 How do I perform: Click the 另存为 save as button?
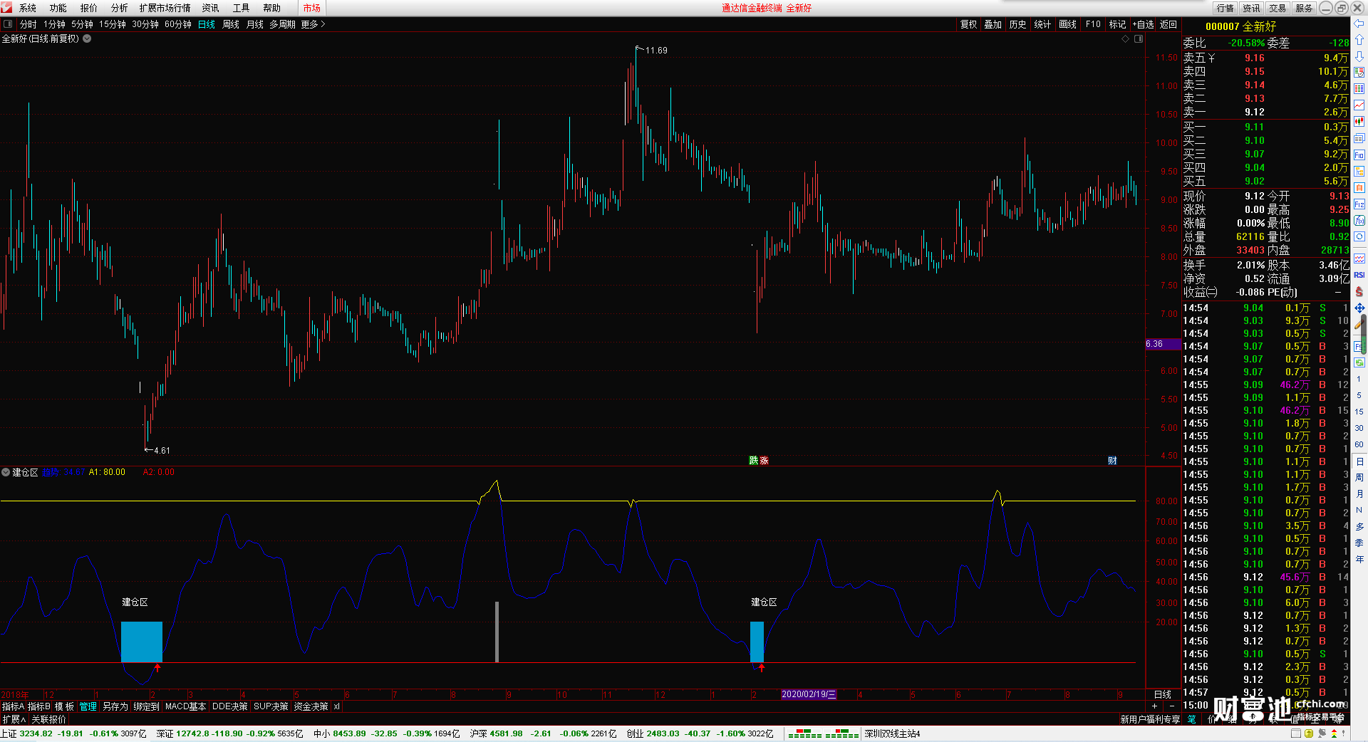click(115, 706)
